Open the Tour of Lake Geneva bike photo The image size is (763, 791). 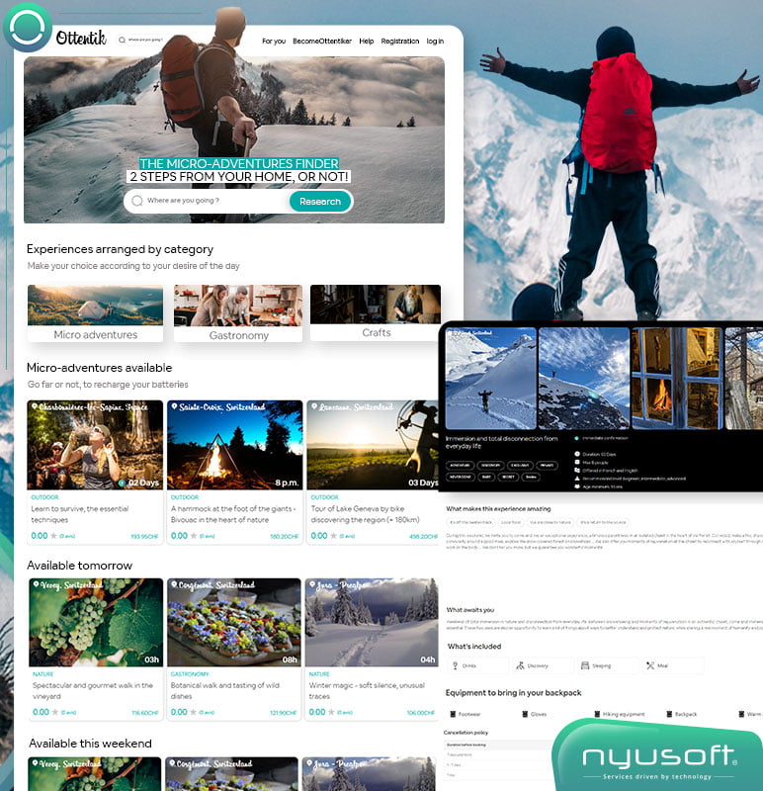(373, 445)
